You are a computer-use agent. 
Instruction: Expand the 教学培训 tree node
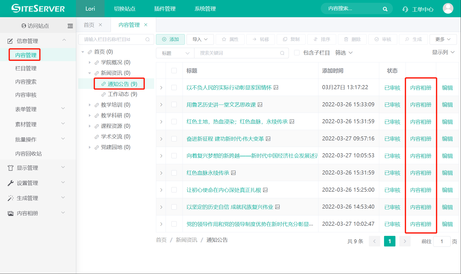[x=90, y=105]
